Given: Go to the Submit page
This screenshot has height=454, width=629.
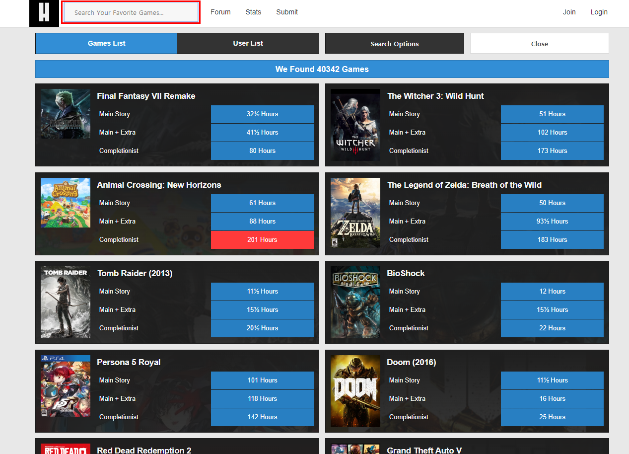Looking at the screenshot, I should click(x=287, y=12).
